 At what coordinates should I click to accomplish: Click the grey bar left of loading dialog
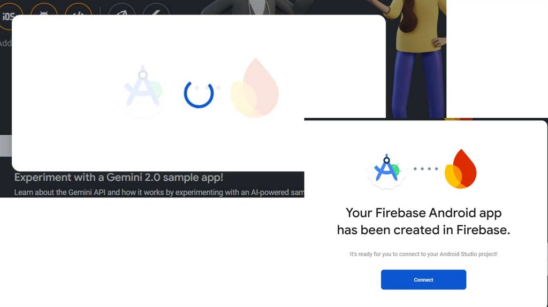[5, 145]
